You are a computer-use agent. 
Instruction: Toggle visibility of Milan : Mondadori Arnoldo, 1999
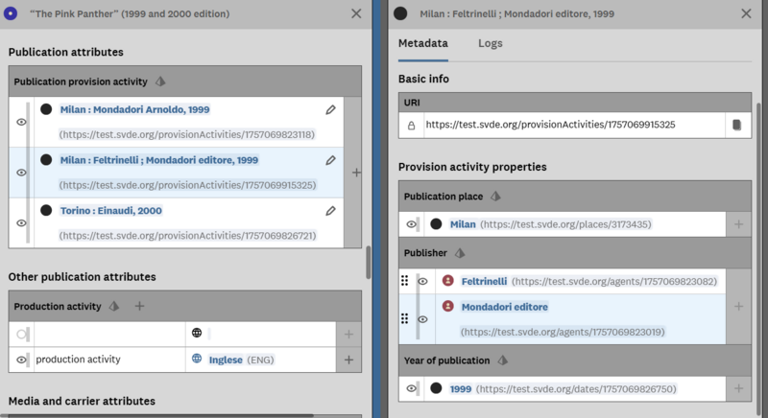[21, 122]
